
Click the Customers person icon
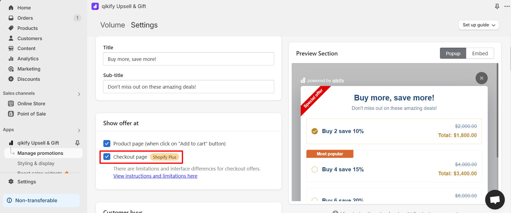pos(11,38)
